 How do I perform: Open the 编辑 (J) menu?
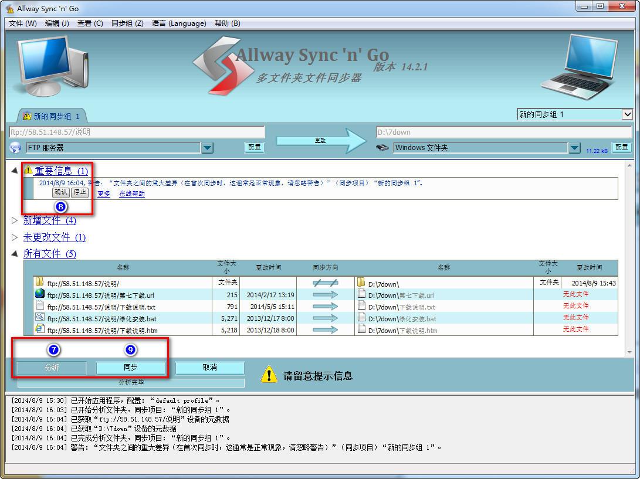click(x=57, y=23)
